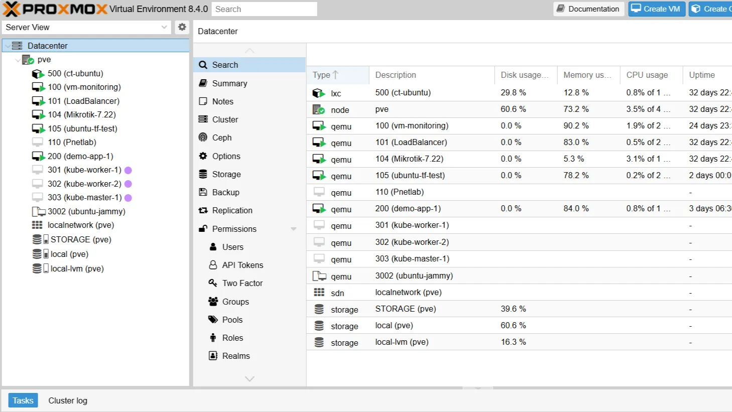
Task: Collapse the Permissions submenu arrow
Action: (x=294, y=229)
